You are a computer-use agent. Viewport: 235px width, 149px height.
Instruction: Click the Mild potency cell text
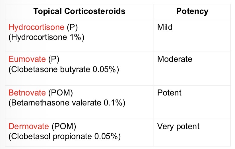coord(165,27)
